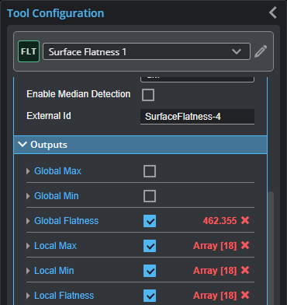Uncheck the Global Flatness output
Screen dimensions: 287x305
[150, 221]
